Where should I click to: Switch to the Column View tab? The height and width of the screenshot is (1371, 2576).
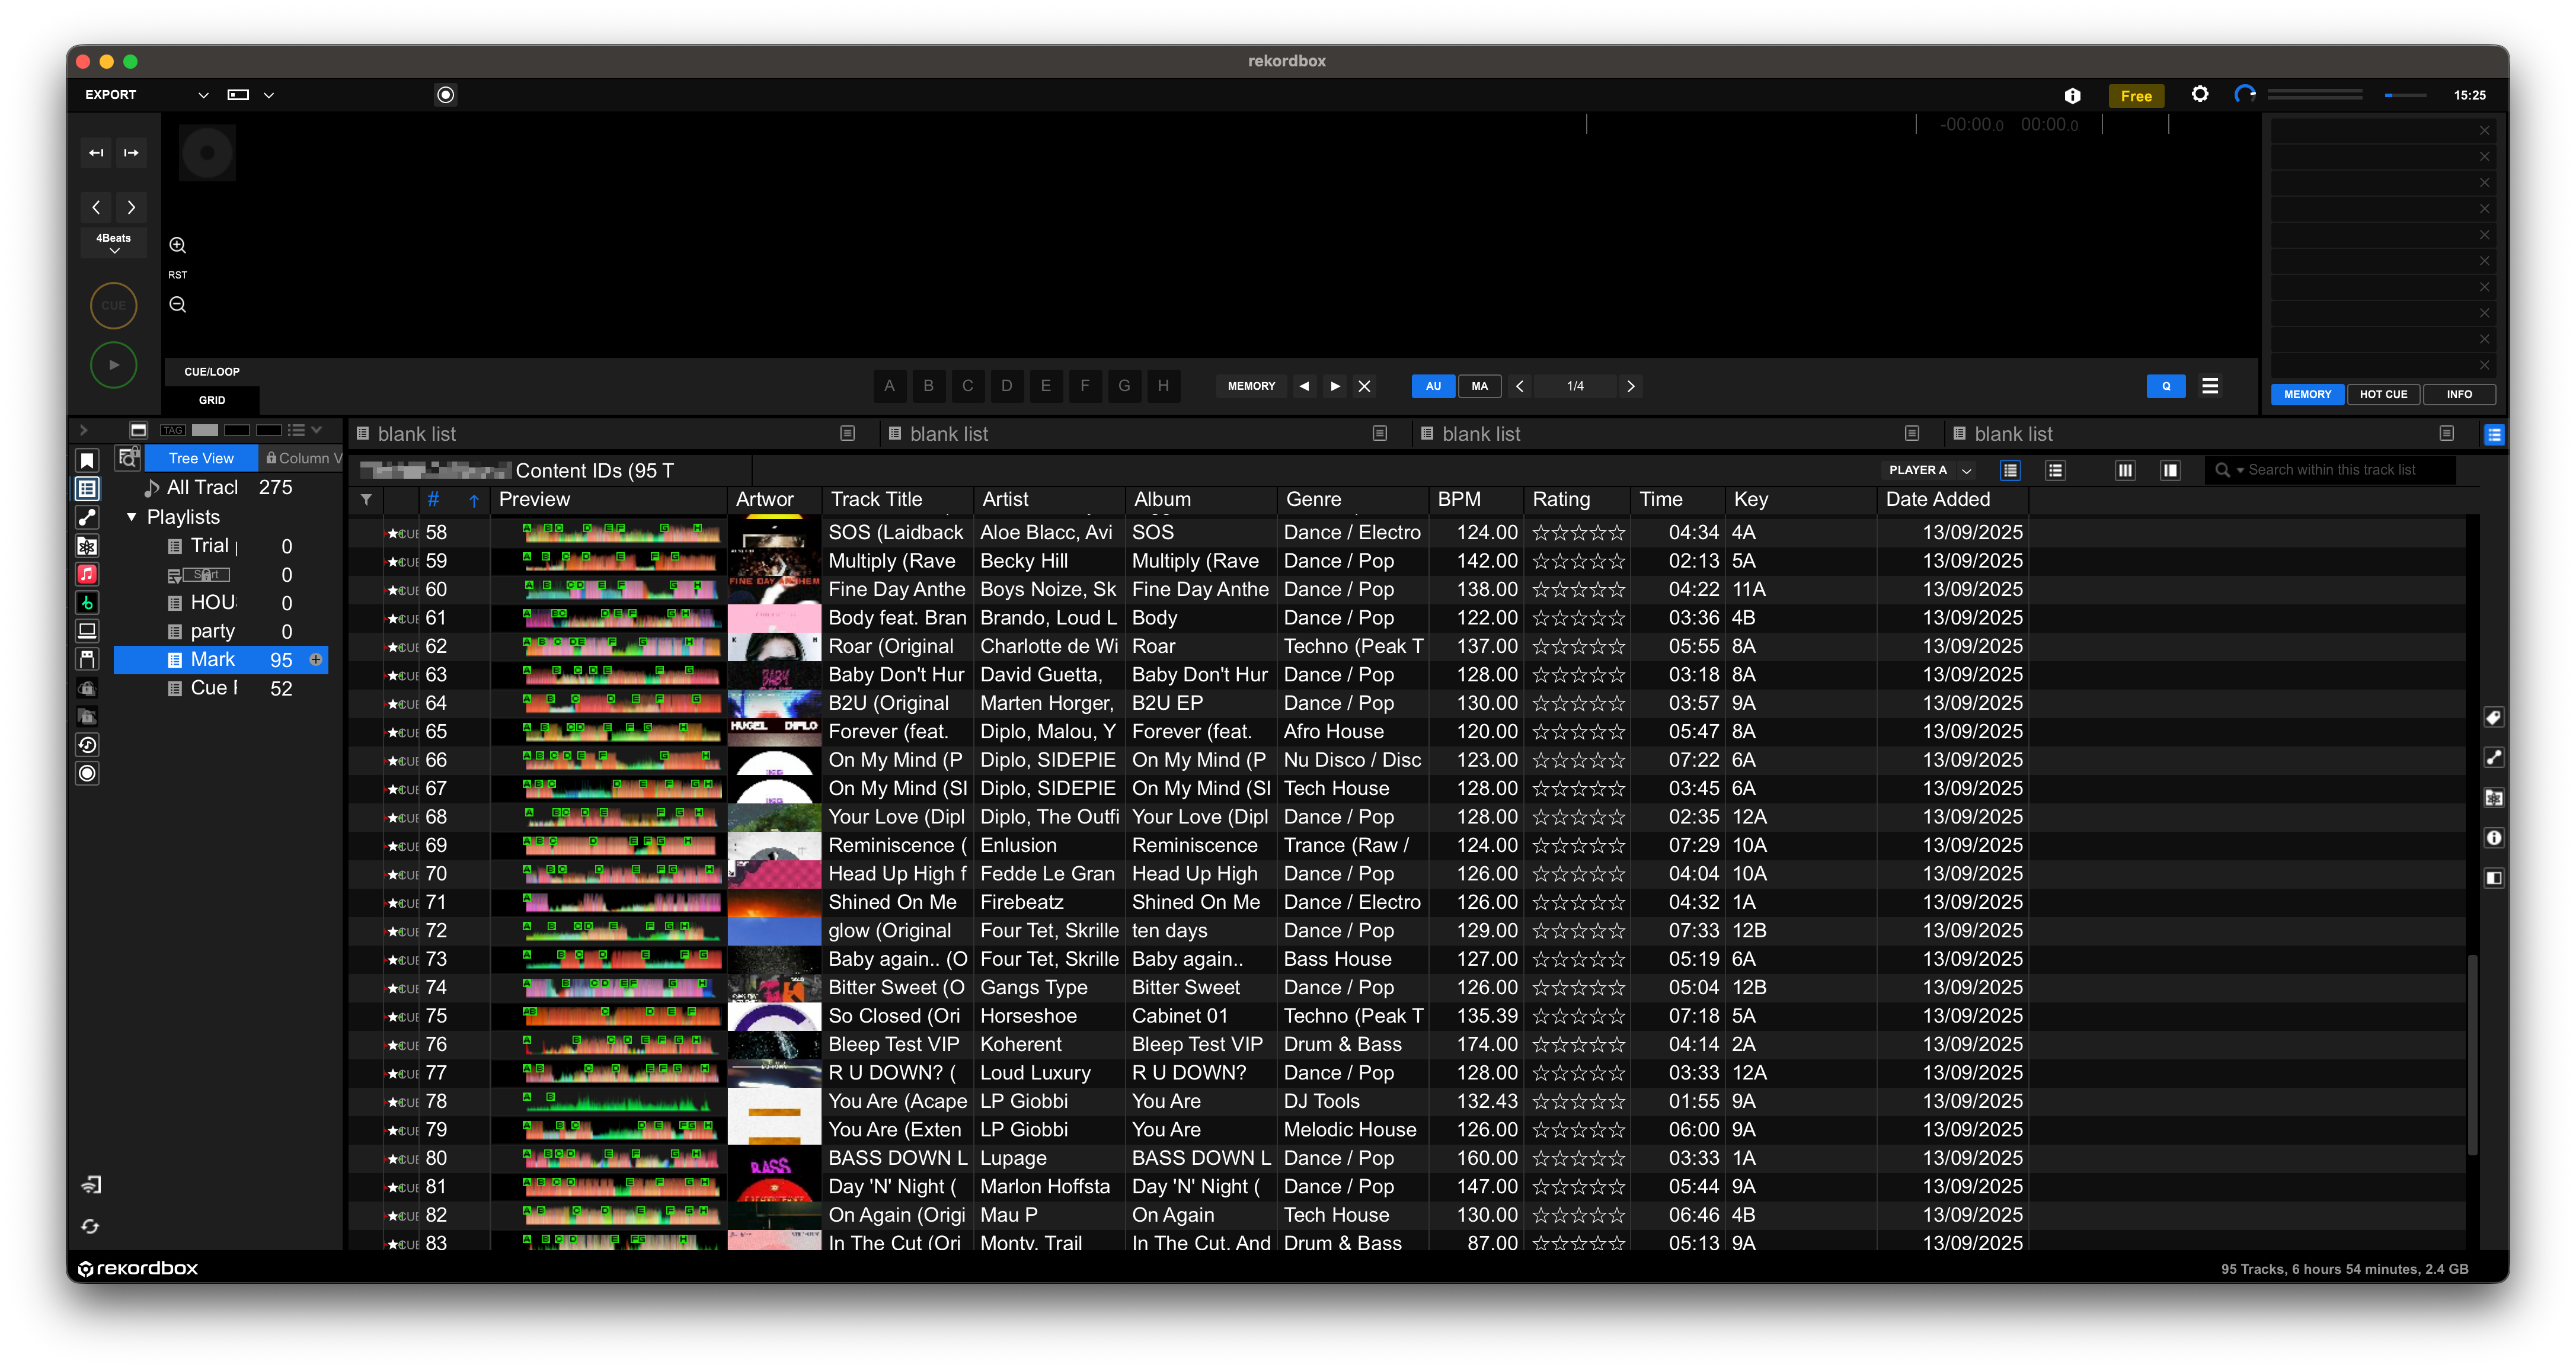point(303,457)
